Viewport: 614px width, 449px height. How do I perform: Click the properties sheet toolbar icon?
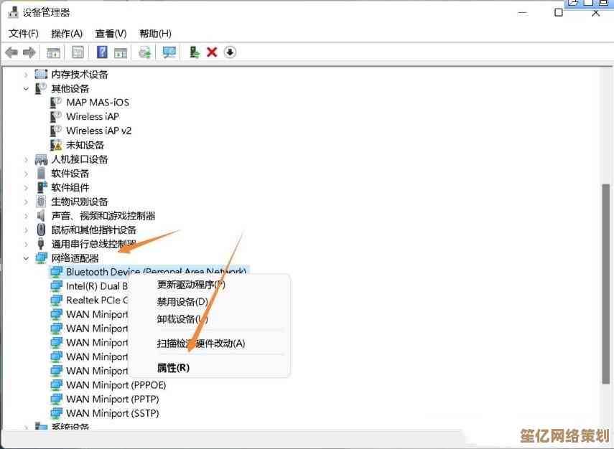point(77,52)
